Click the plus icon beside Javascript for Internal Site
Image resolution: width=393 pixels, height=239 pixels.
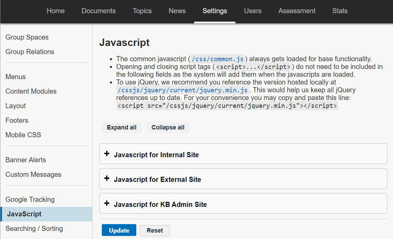107,153
